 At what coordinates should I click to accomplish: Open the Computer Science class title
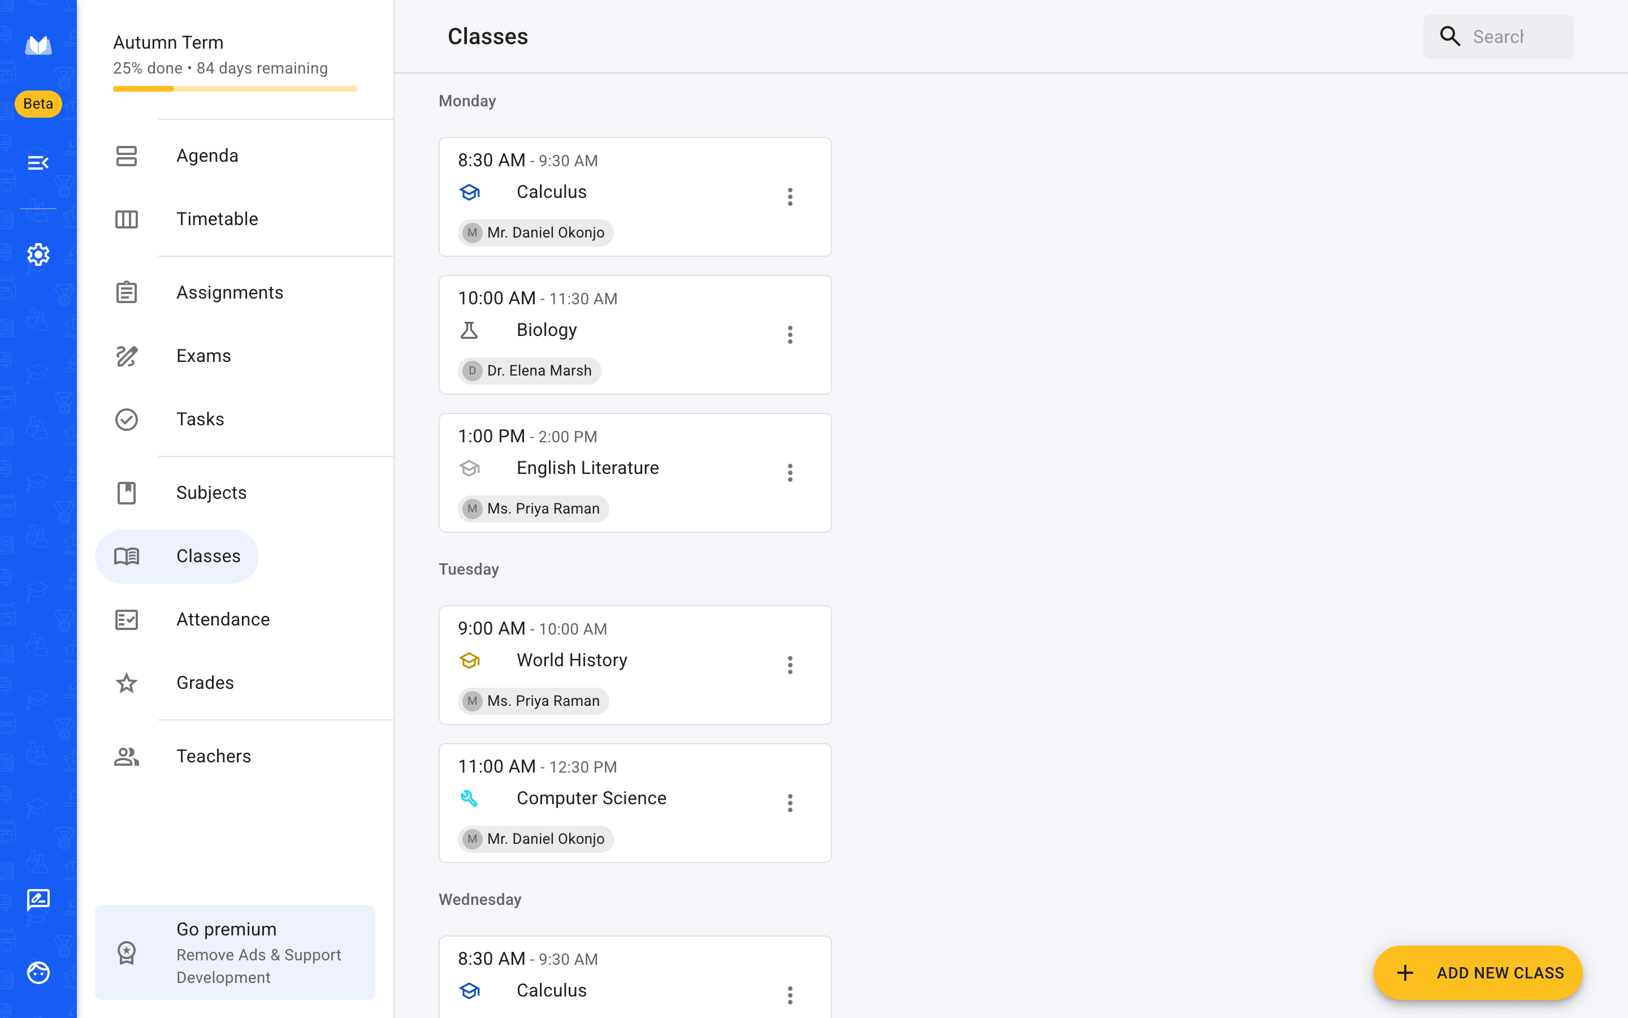click(x=591, y=798)
